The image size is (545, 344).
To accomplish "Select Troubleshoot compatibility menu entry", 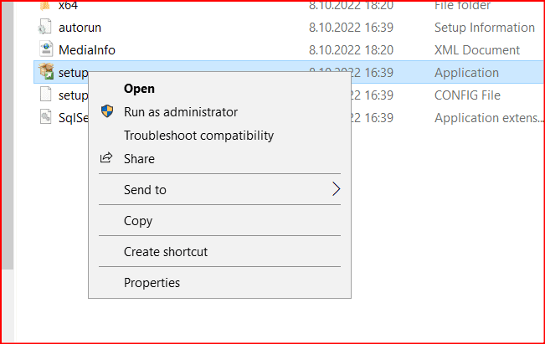I will point(198,135).
